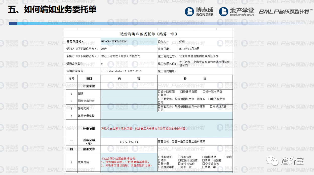
Task: Select the date cell 2017年10月20日
Action: pos(189,49)
